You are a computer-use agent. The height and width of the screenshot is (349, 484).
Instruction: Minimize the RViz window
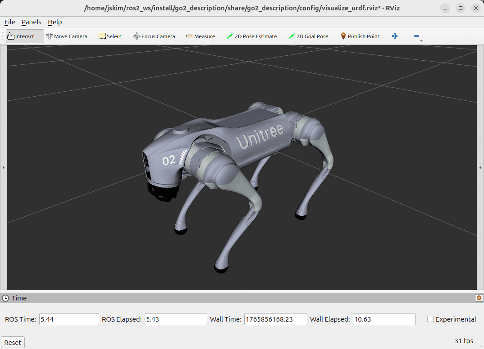445,8
